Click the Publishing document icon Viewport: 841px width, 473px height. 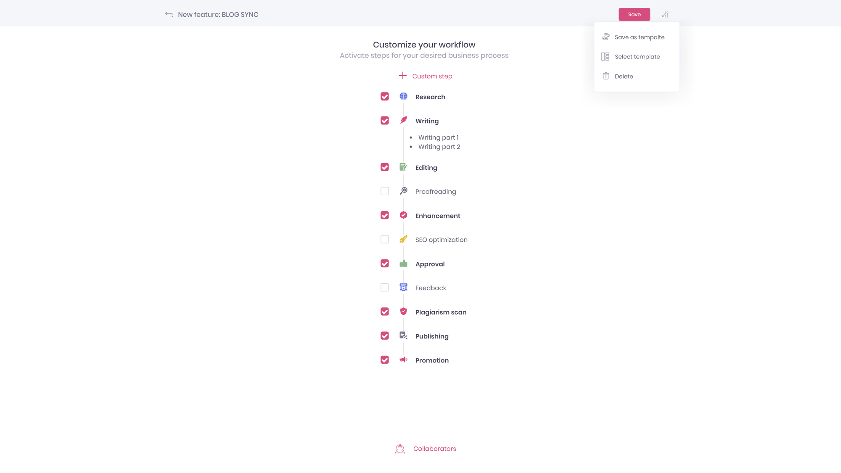click(403, 336)
